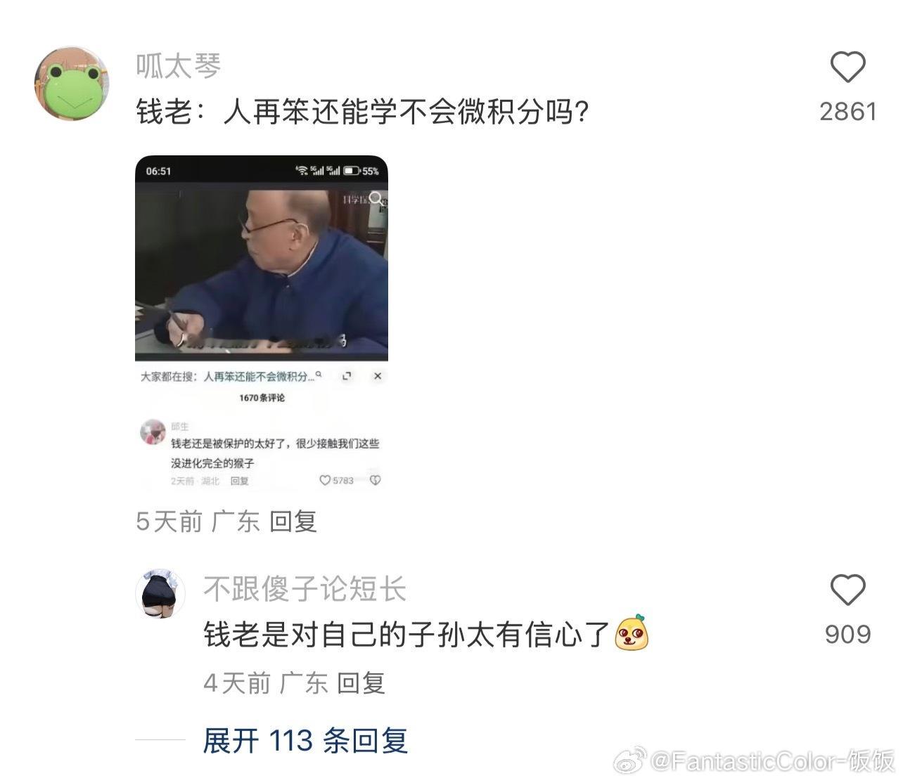The height and width of the screenshot is (783, 903).
Task: Open the embedded 1670条评论 header
Action: (262, 398)
